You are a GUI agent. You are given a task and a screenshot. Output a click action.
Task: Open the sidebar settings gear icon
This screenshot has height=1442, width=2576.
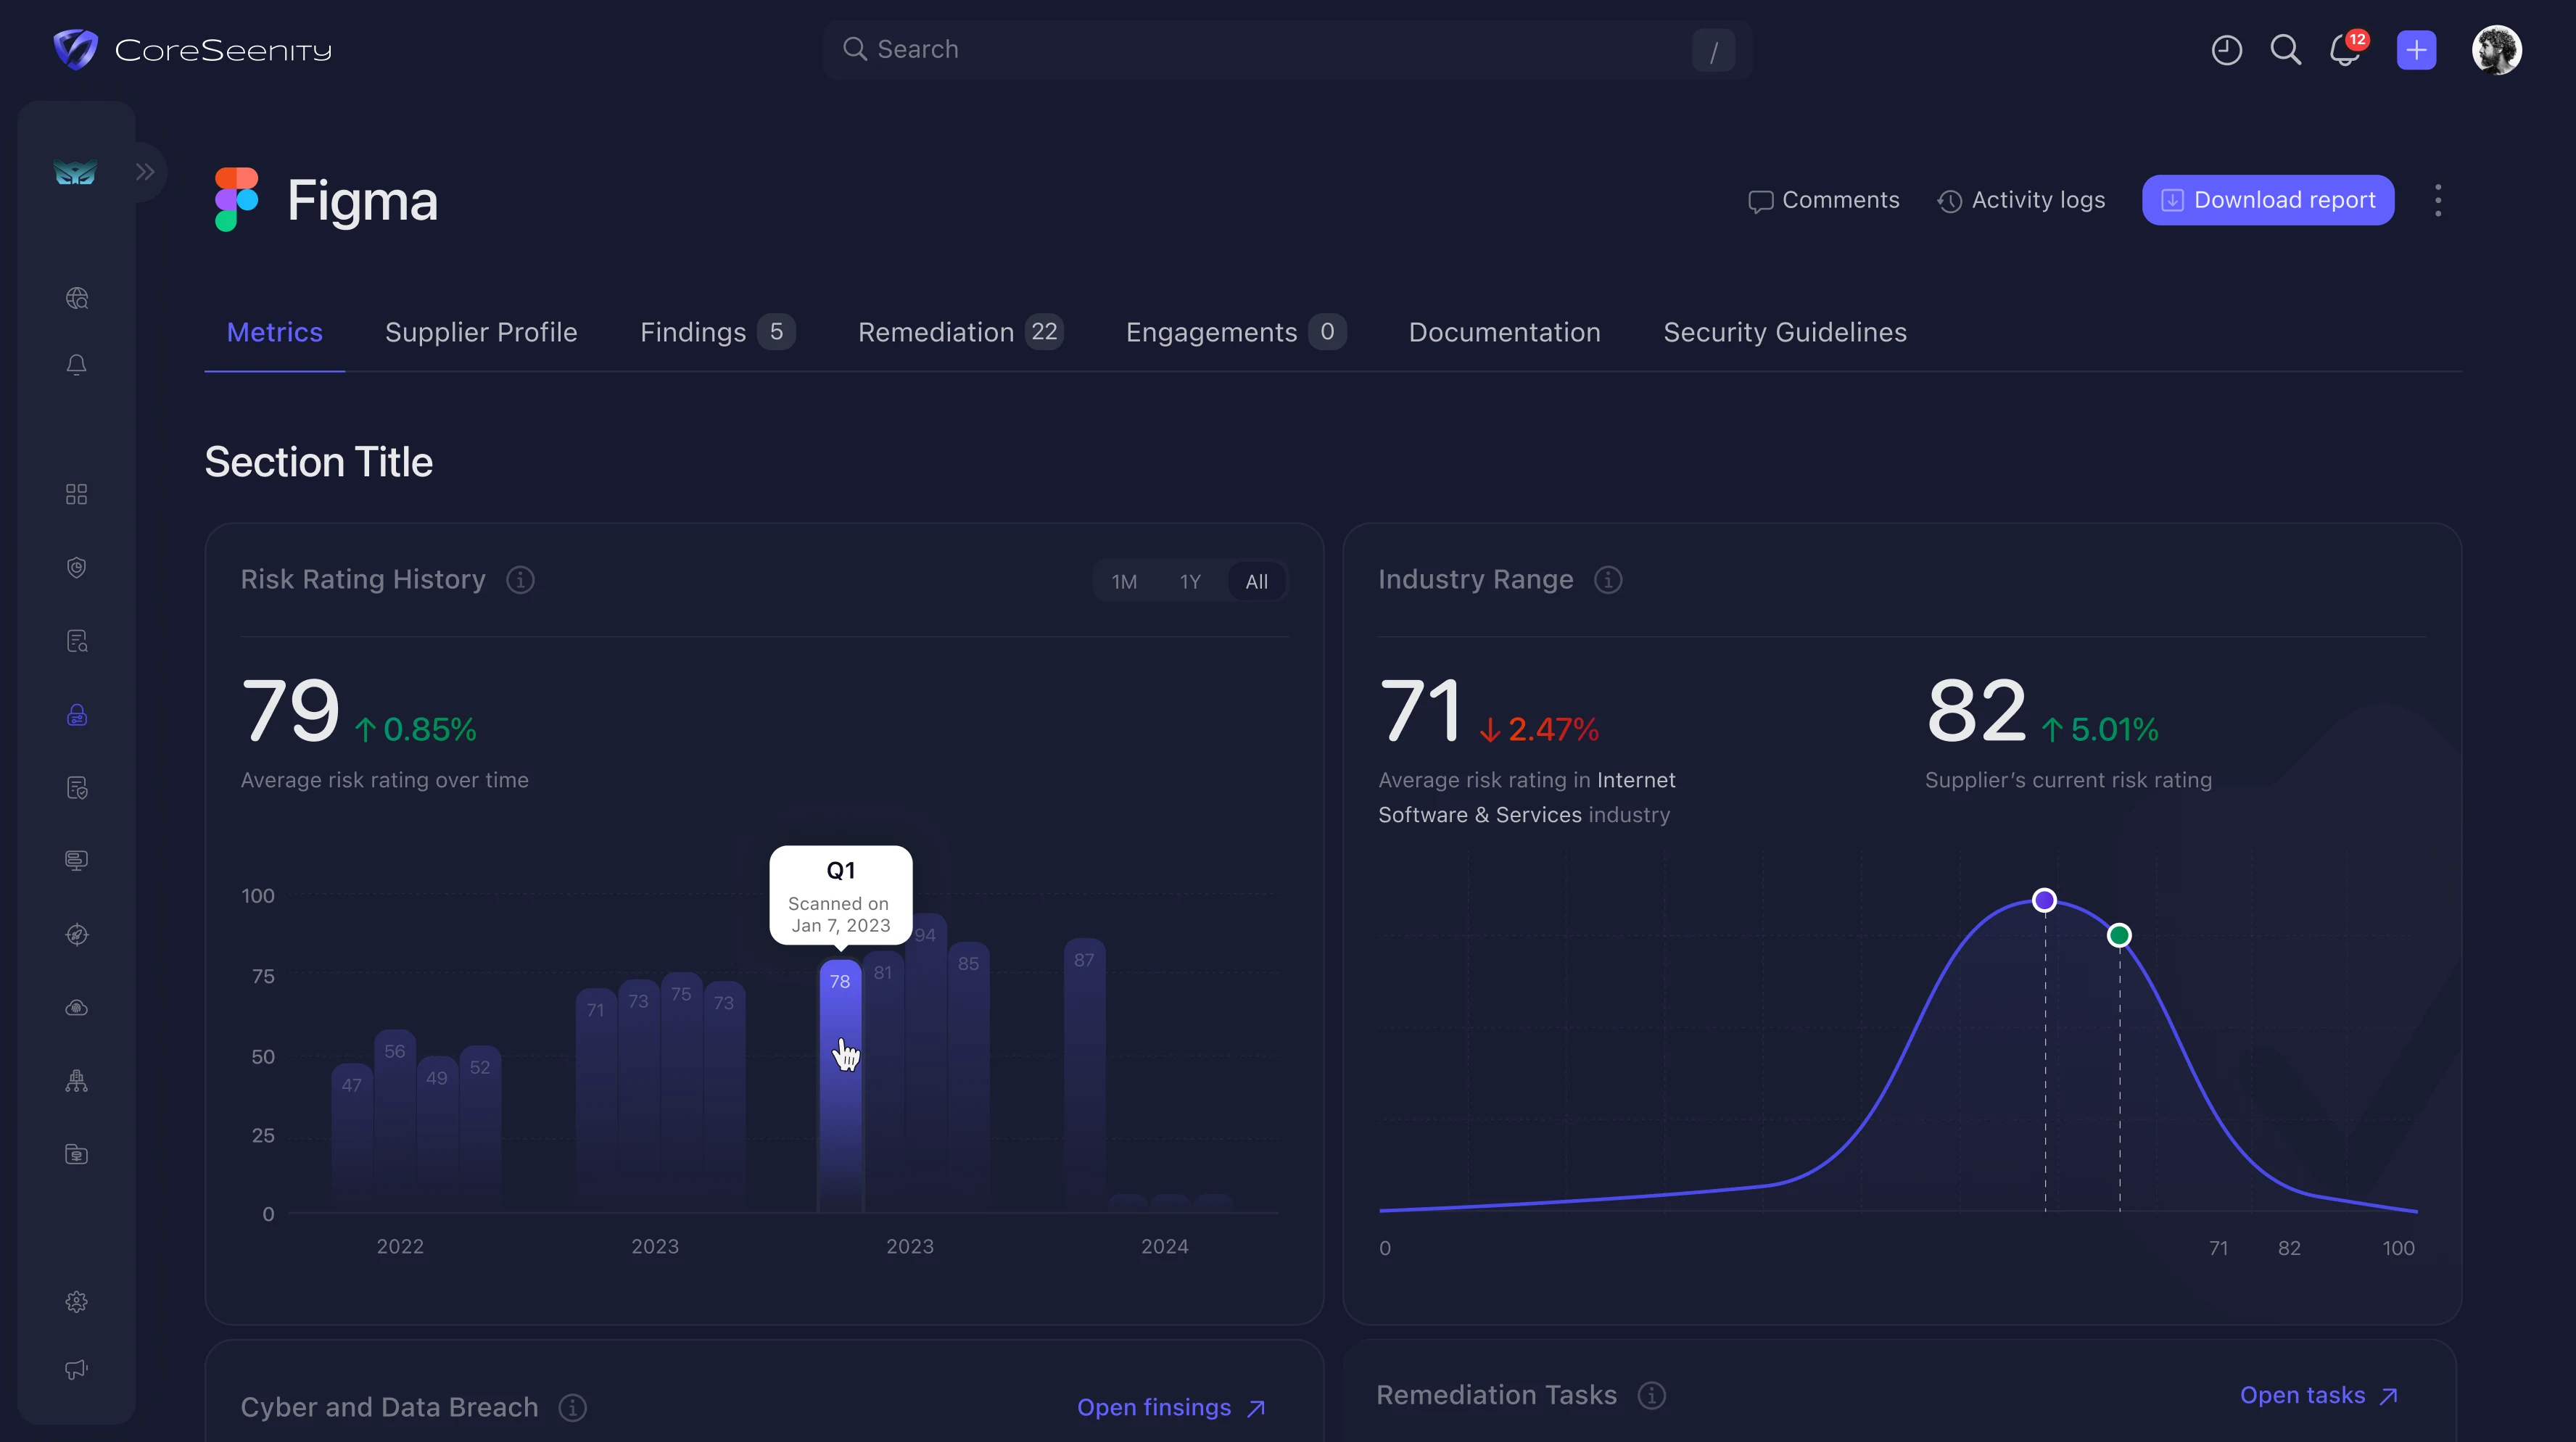tap(77, 1302)
